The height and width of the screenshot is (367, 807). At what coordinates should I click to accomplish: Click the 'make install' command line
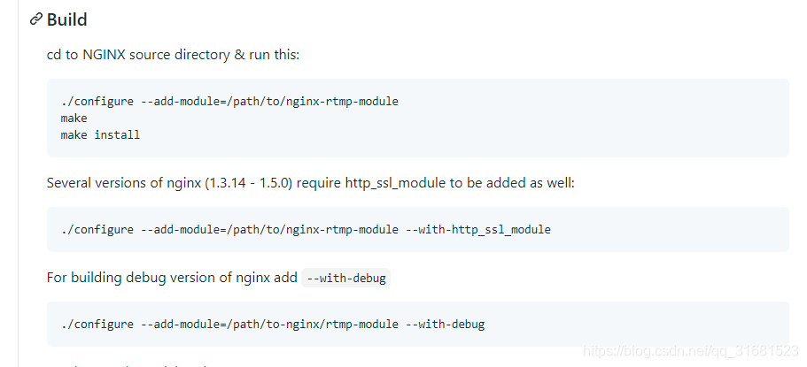click(x=100, y=135)
